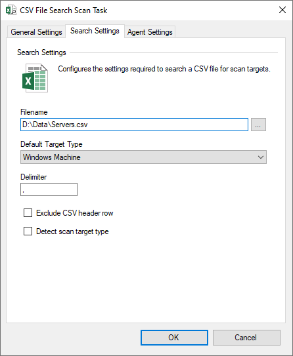Close the CSV File Search Scan Task dialog

(282, 10)
